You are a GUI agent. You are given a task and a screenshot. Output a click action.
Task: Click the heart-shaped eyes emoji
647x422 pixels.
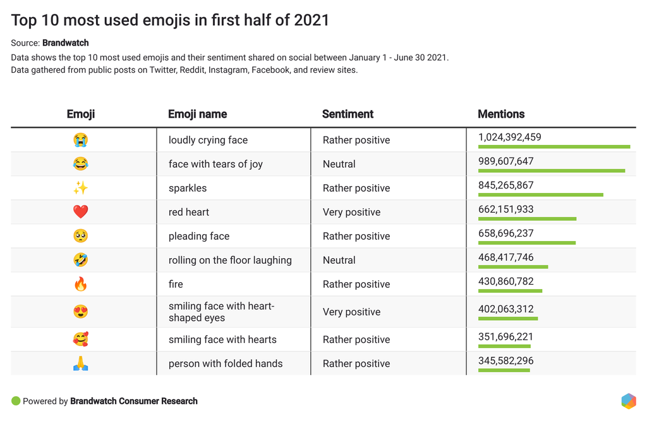(80, 311)
